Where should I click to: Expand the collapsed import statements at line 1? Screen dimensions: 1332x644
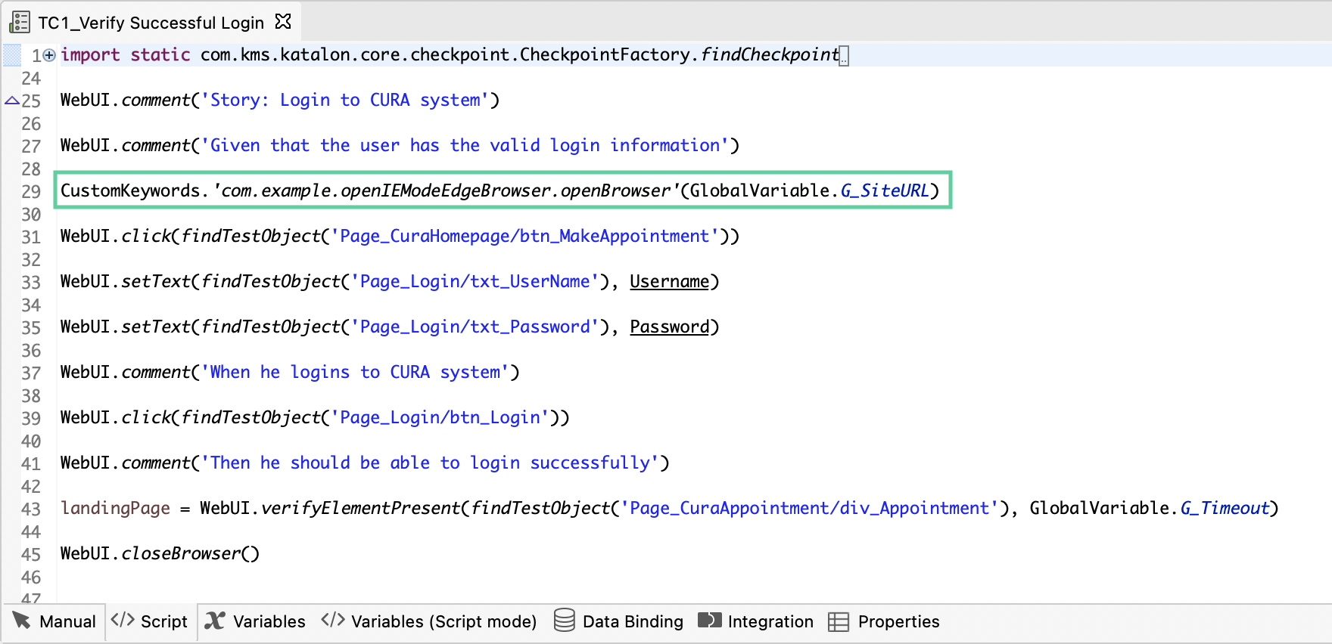[49, 55]
